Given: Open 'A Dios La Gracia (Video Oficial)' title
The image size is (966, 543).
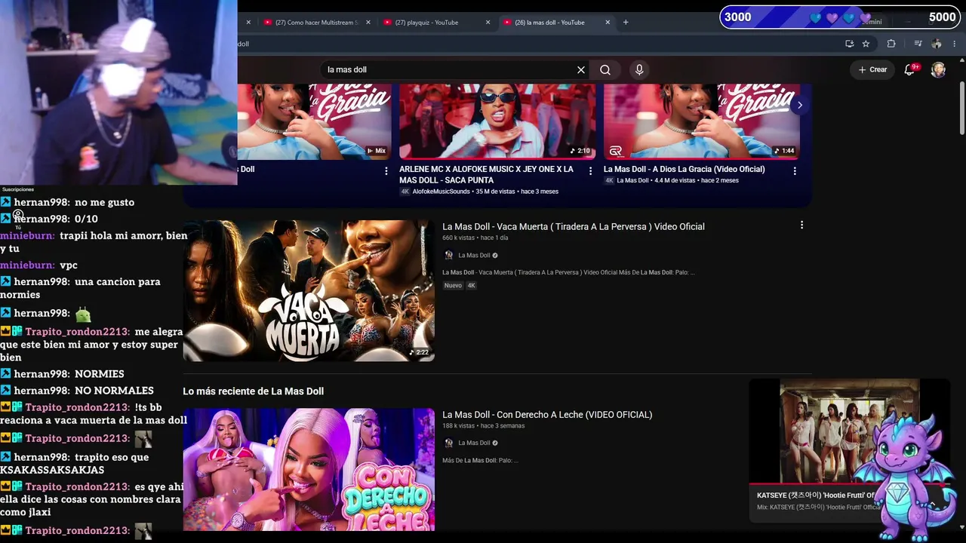Looking at the screenshot, I should [684, 169].
